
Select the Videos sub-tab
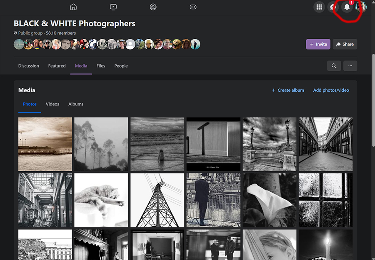point(52,104)
